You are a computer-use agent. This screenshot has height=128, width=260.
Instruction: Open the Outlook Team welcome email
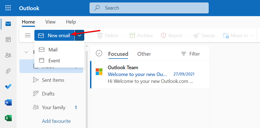(150, 74)
